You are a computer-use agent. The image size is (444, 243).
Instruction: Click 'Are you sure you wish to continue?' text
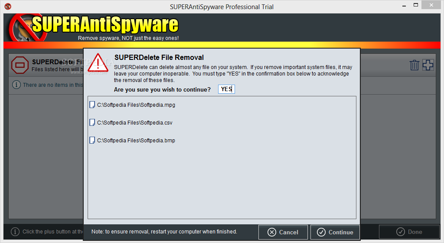tap(162, 89)
